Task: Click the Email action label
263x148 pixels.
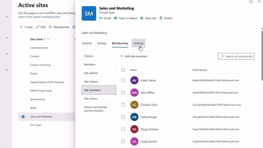Action: tap(107, 18)
